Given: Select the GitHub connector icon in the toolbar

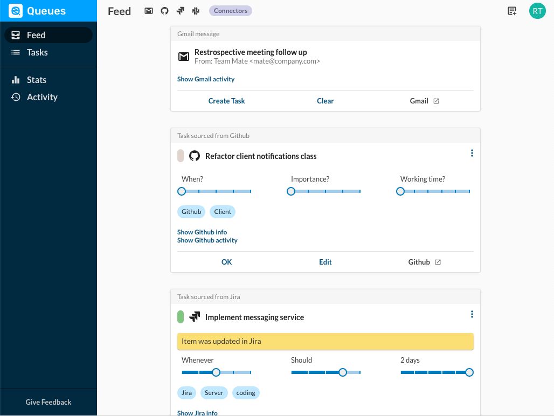Looking at the screenshot, I should click(164, 10).
